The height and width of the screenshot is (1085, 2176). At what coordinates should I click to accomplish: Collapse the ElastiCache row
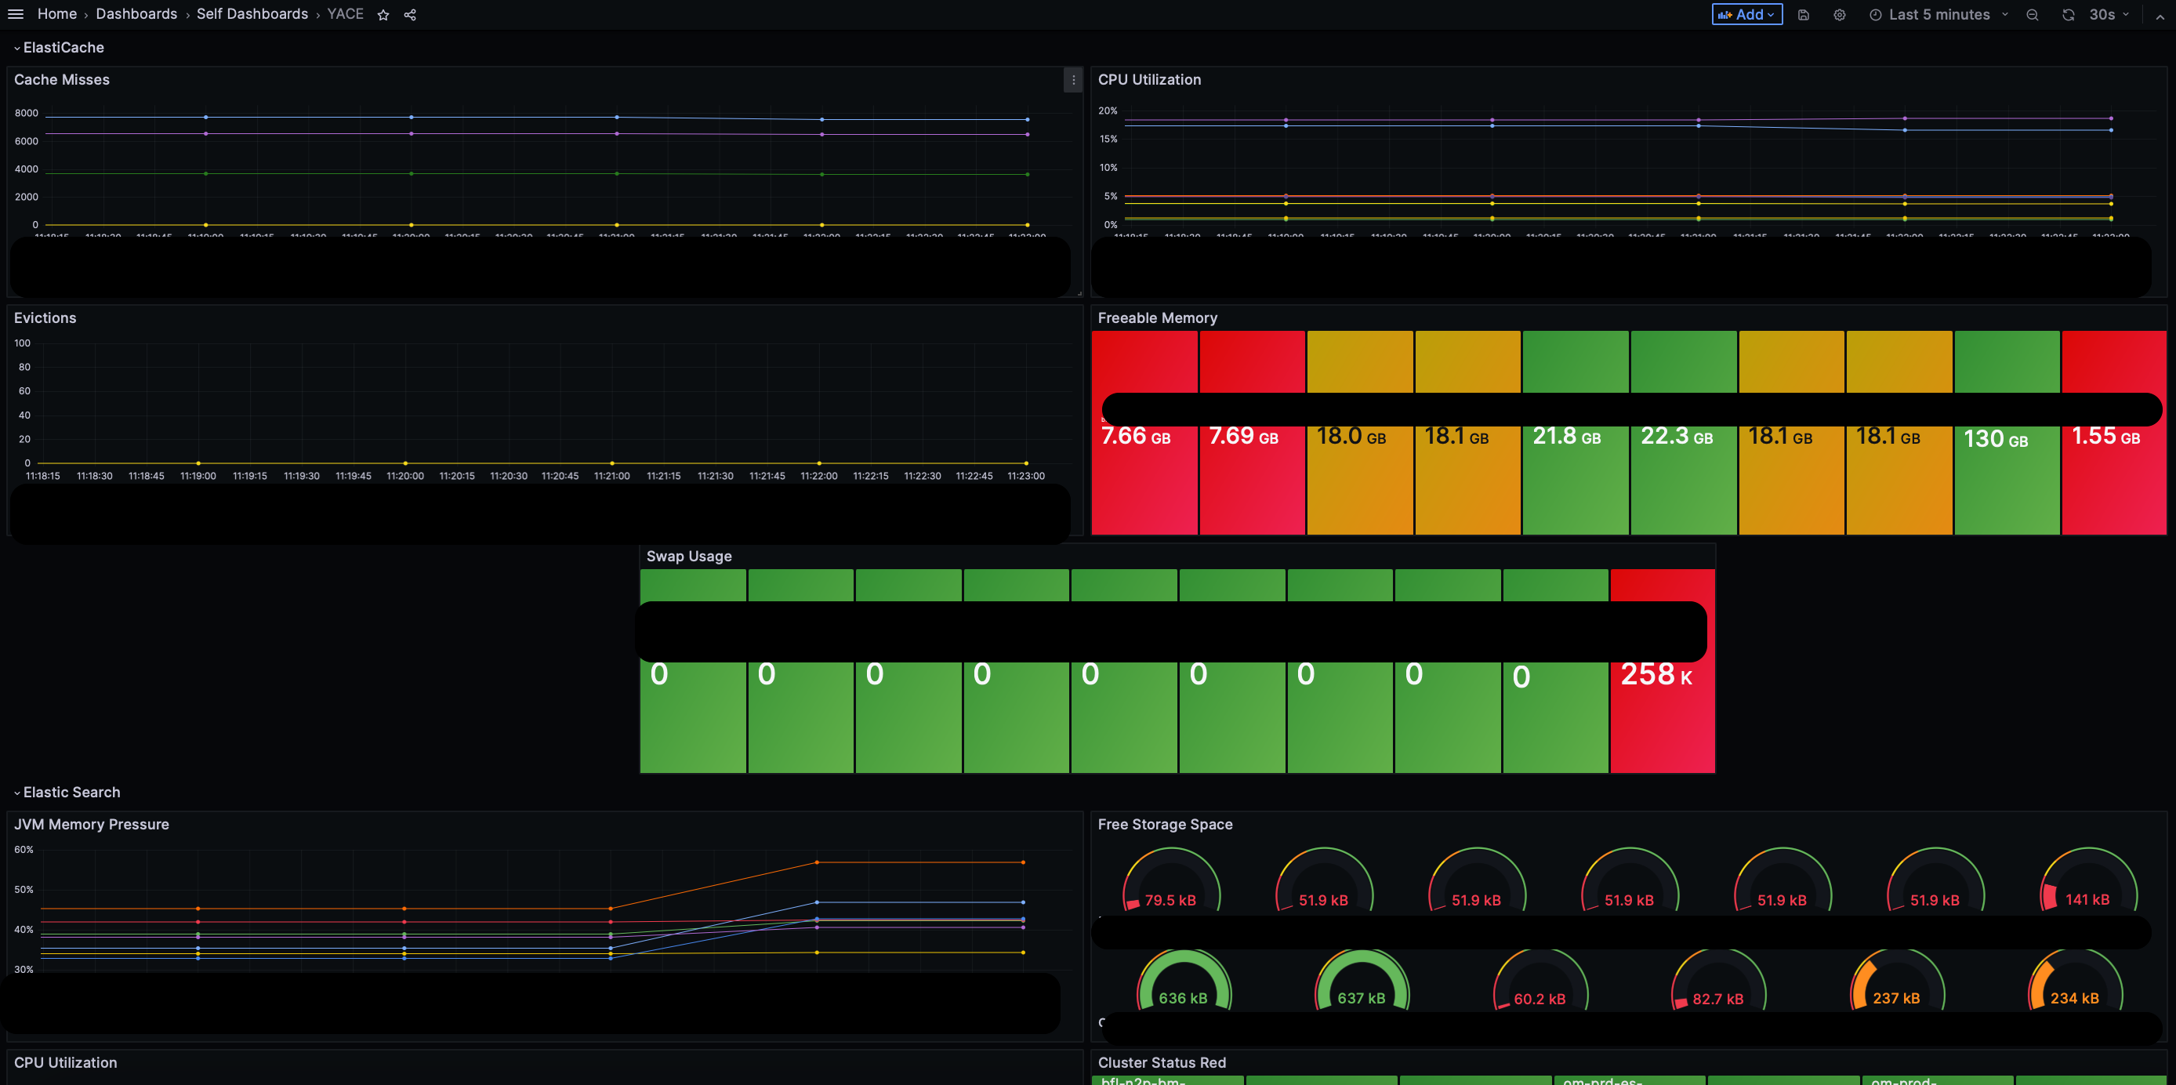point(17,48)
